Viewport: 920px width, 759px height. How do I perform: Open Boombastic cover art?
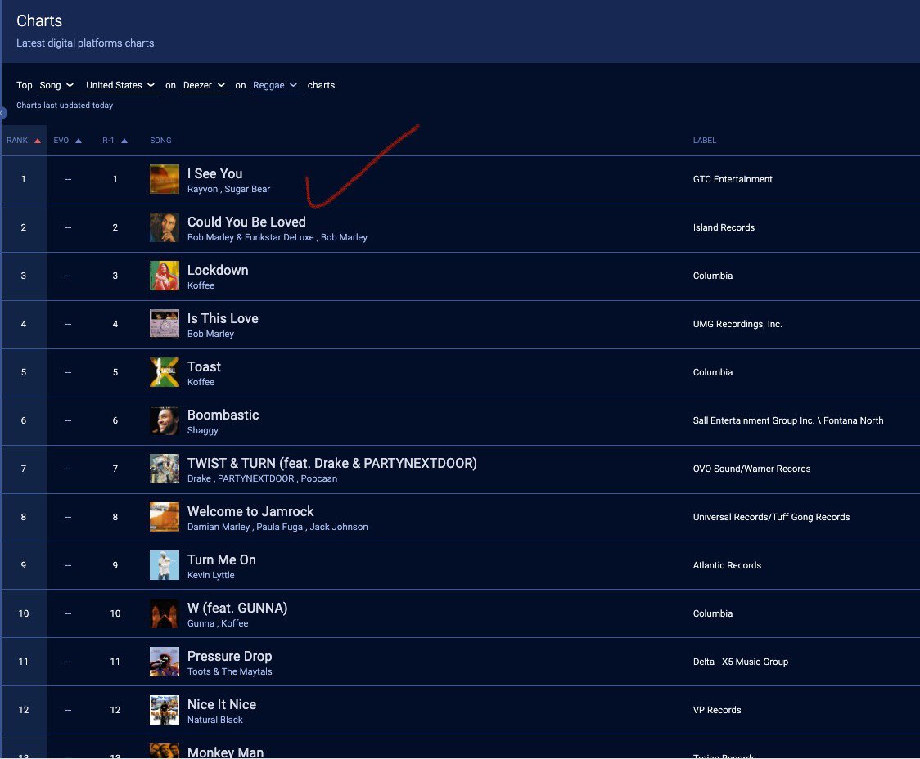click(165, 420)
